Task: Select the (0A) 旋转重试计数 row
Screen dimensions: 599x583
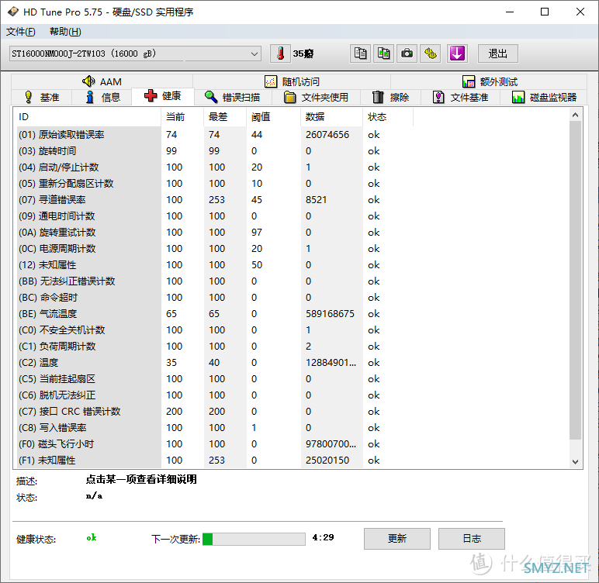Action: tap(215, 233)
